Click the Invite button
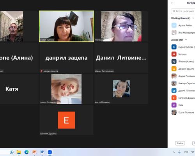Image resolution: width=195 pixels, height=156 pixels. (x=180, y=143)
